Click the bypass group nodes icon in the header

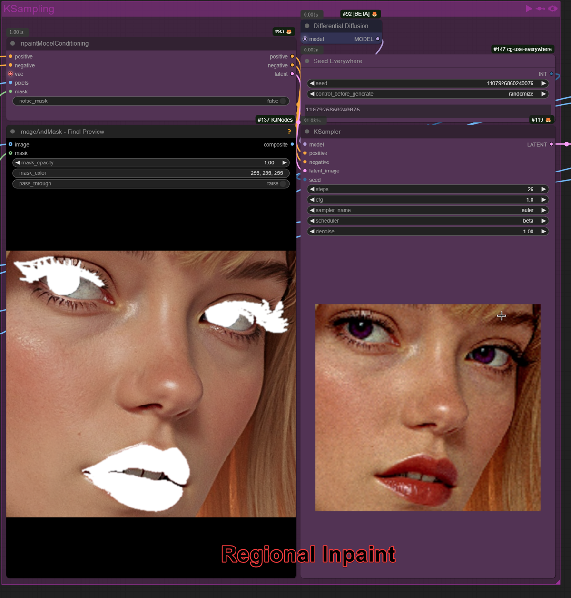(x=541, y=9)
